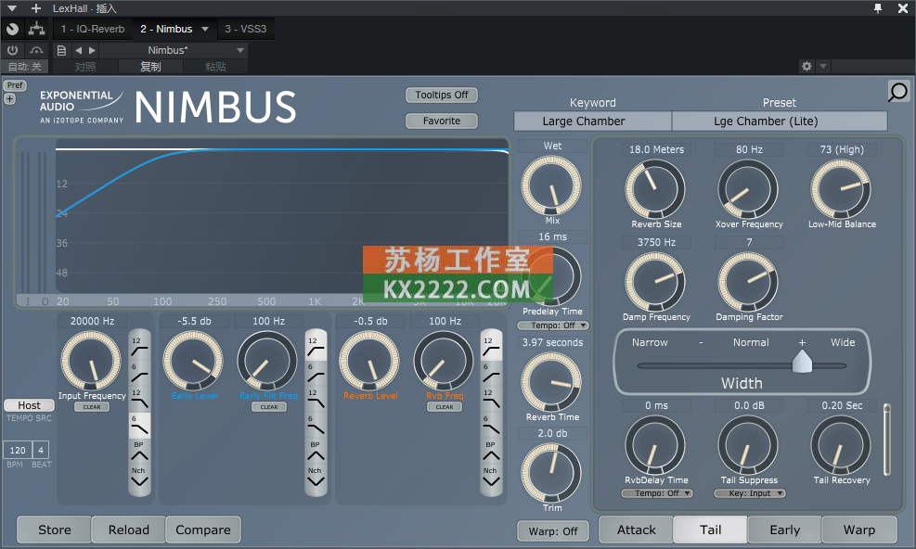The height and width of the screenshot is (549, 916).
Task: Open RvbDelay Tempo: Off dropdown
Action: pyautogui.click(x=657, y=493)
